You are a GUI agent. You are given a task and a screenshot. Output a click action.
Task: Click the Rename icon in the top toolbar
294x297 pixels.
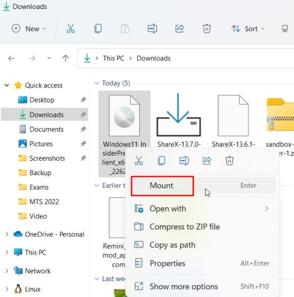click(152, 29)
